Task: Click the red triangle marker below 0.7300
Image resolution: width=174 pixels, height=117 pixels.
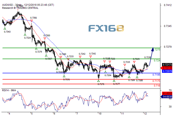Action: (x=45, y=39)
